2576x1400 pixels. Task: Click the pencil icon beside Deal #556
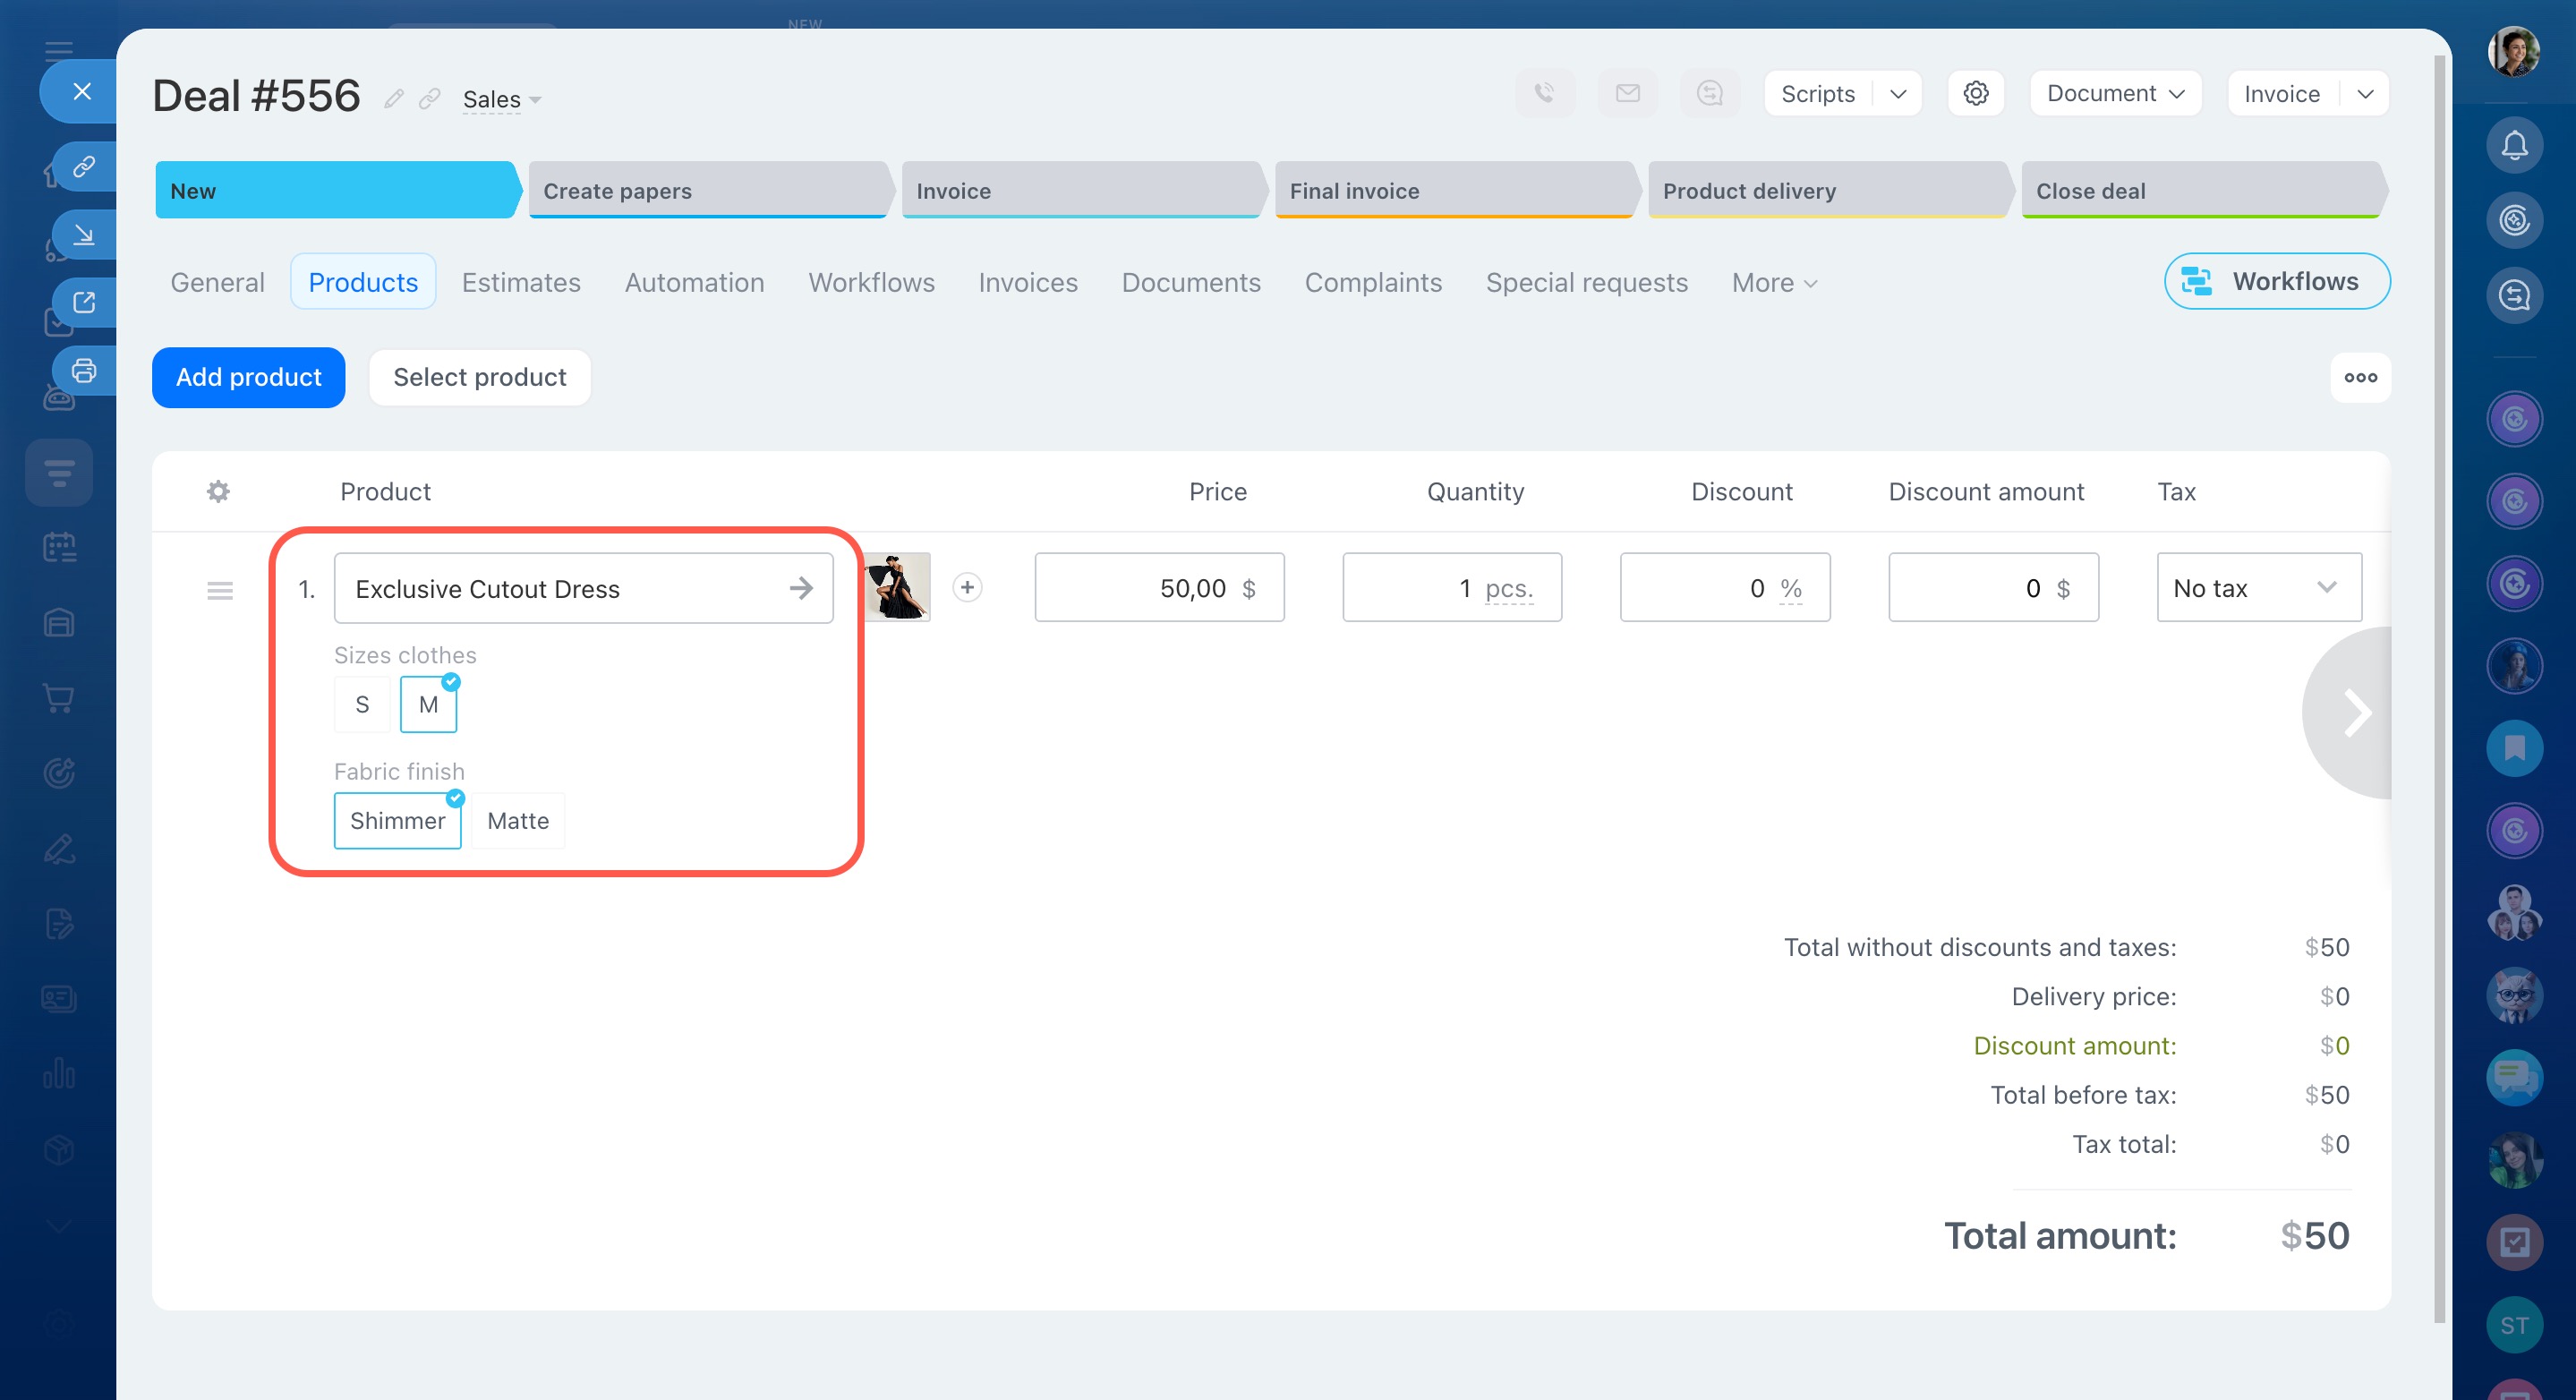tap(394, 99)
